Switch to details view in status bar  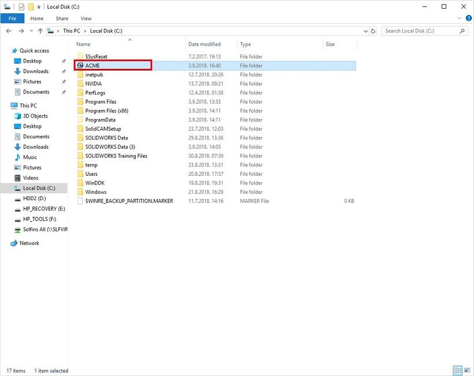tap(457, 370)
